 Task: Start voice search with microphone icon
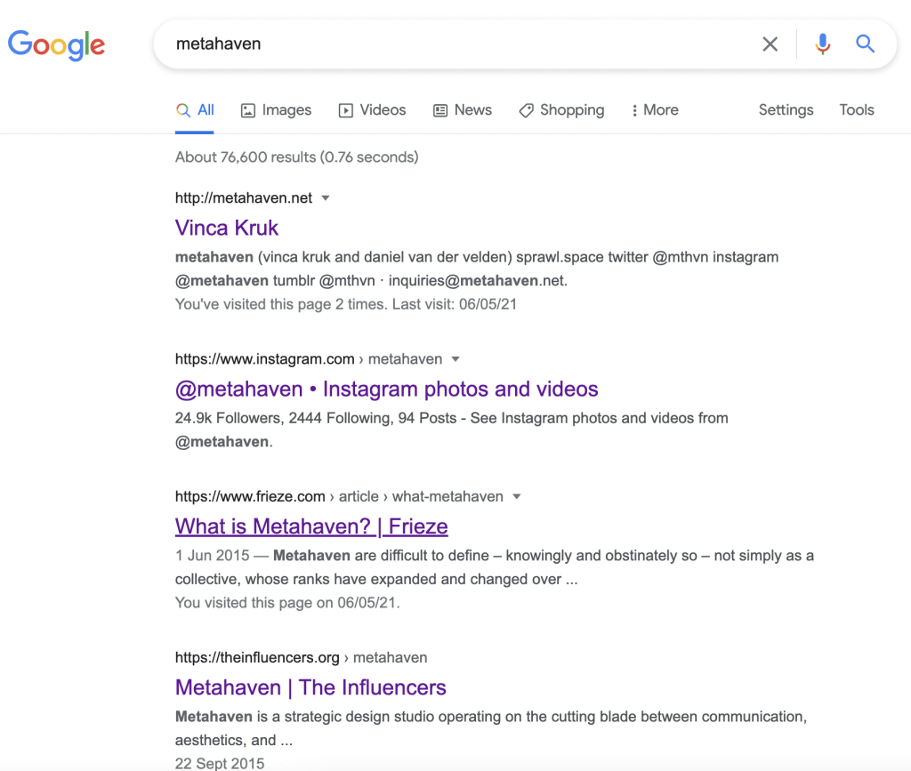tap(822, 44)
